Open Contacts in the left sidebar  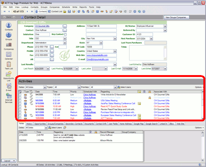click(x=9, y=27)
